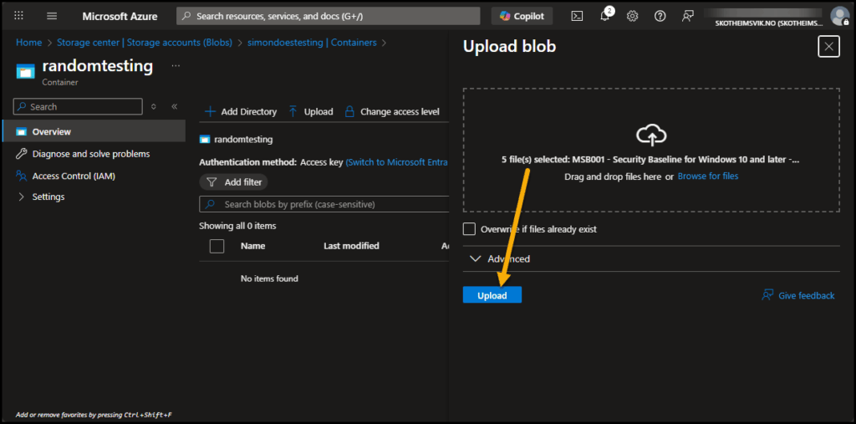Screen dimensions: 856x424
Task: Open portal settings gear
Action: (x=632, y=16)
